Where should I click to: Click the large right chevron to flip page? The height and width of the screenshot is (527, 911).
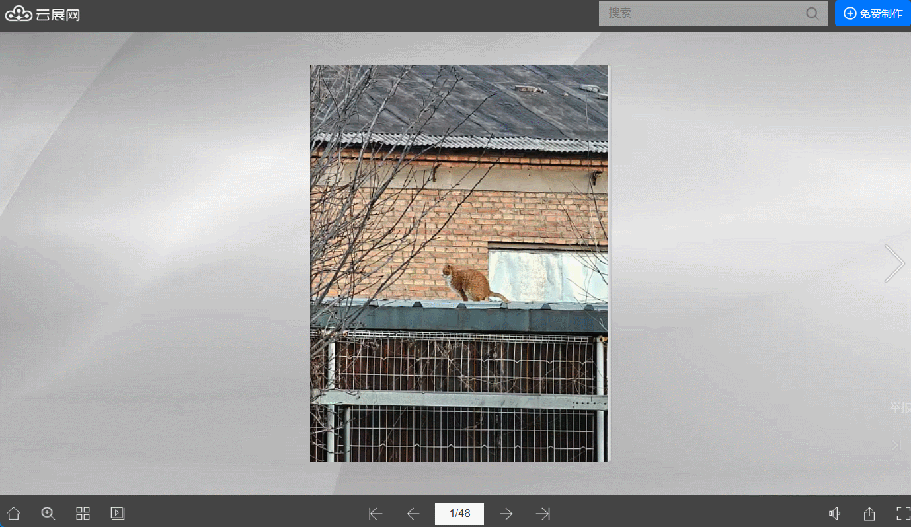(894, 263)
